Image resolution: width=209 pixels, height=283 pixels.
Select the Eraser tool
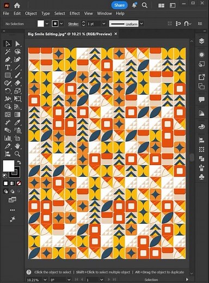click(x=17, y=83)
